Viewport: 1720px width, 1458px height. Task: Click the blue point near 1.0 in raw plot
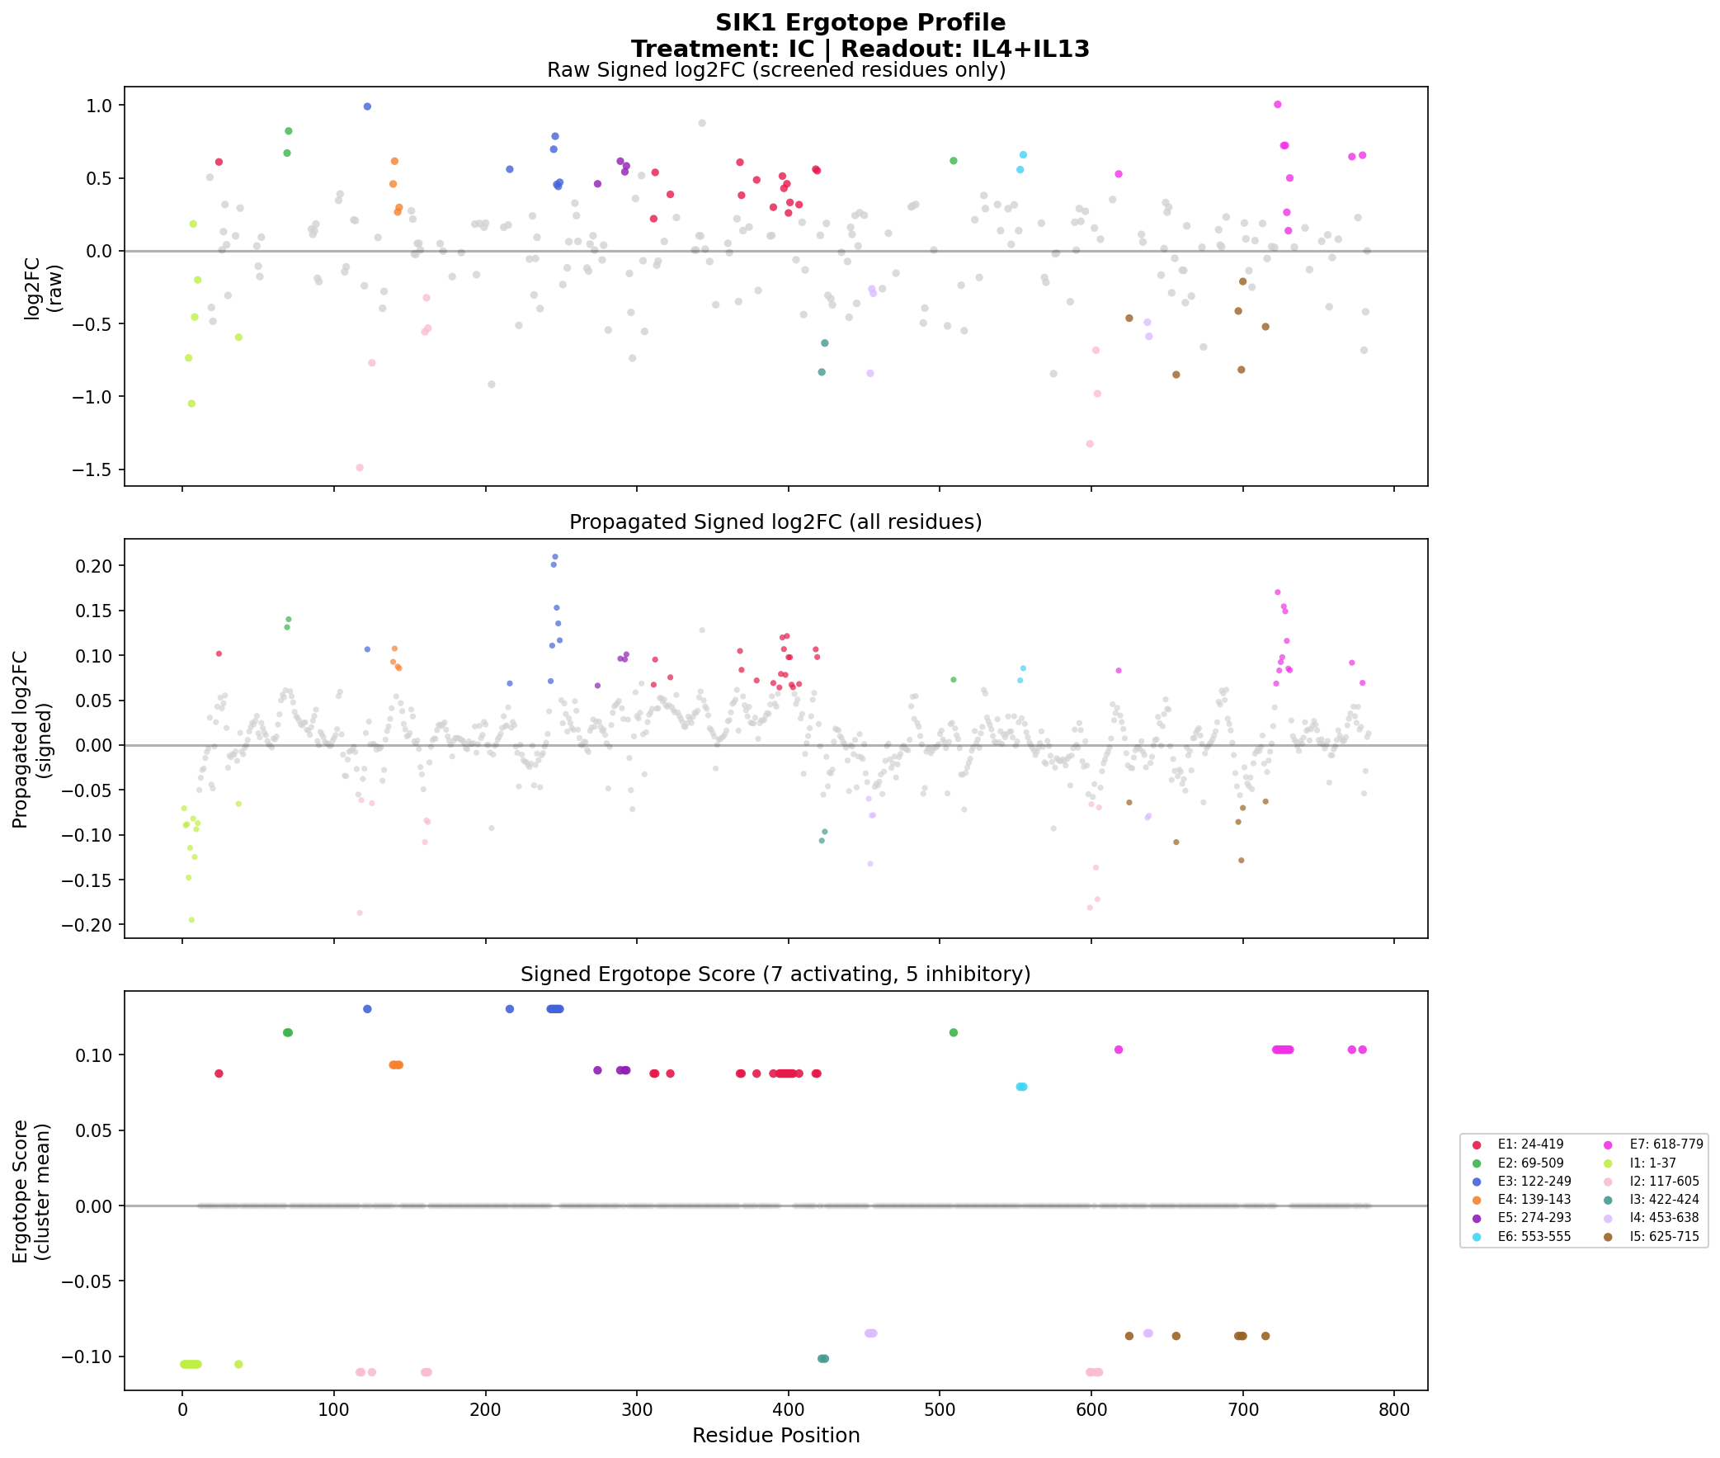click(368, 106)
